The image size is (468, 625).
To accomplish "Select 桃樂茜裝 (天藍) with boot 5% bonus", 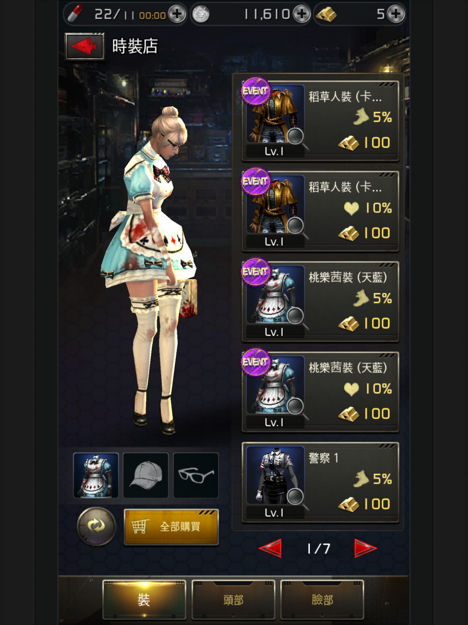I will click(x=320, y=301).
